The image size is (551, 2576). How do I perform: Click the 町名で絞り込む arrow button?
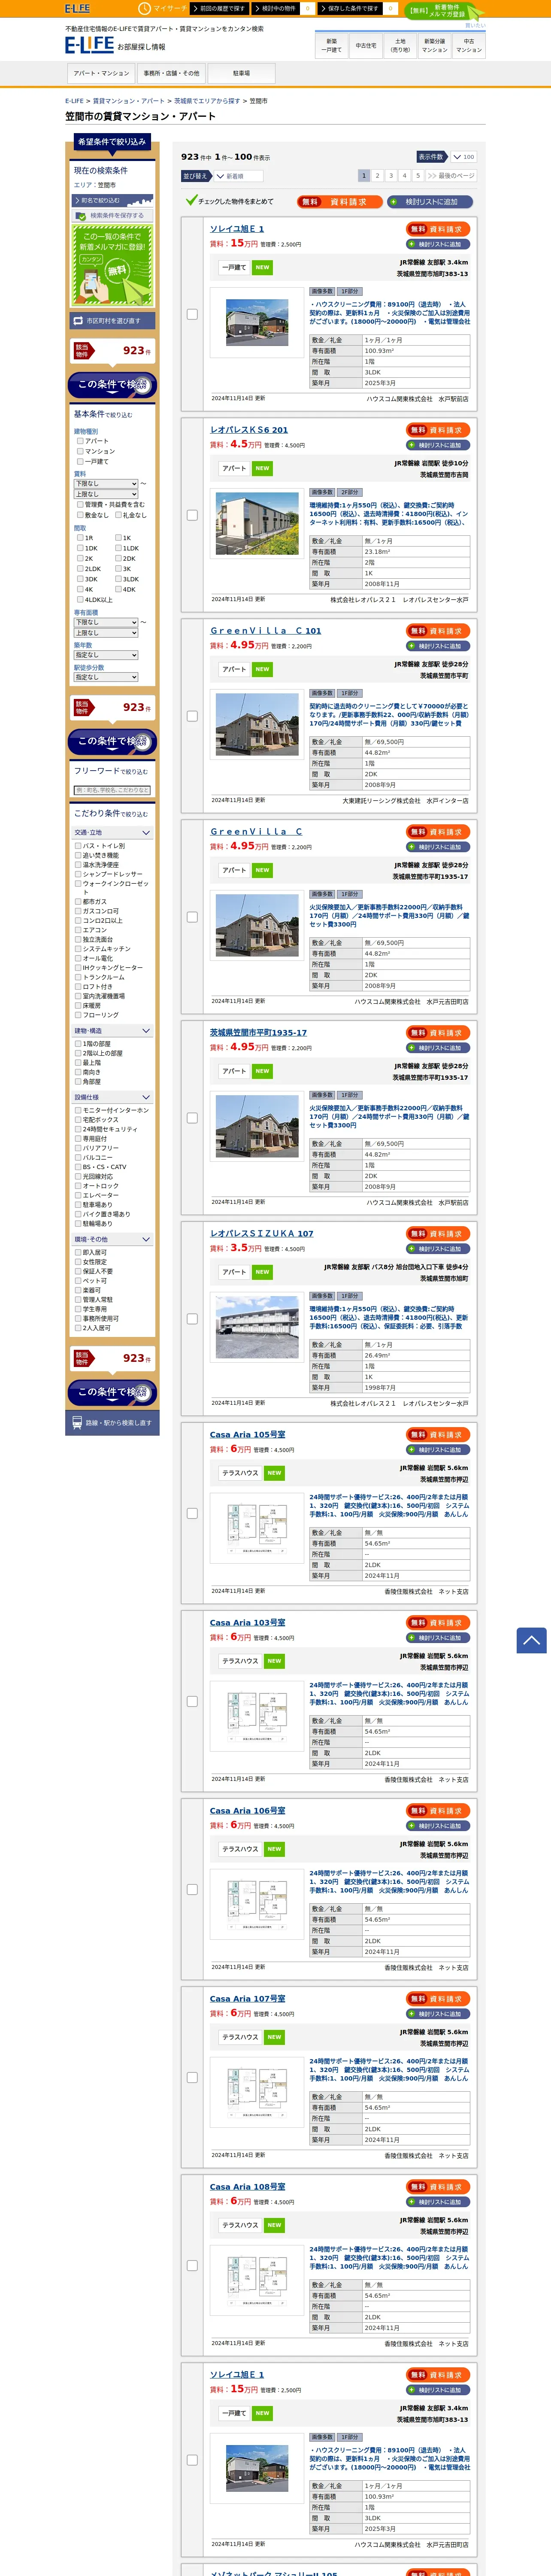tap(112, 201)
